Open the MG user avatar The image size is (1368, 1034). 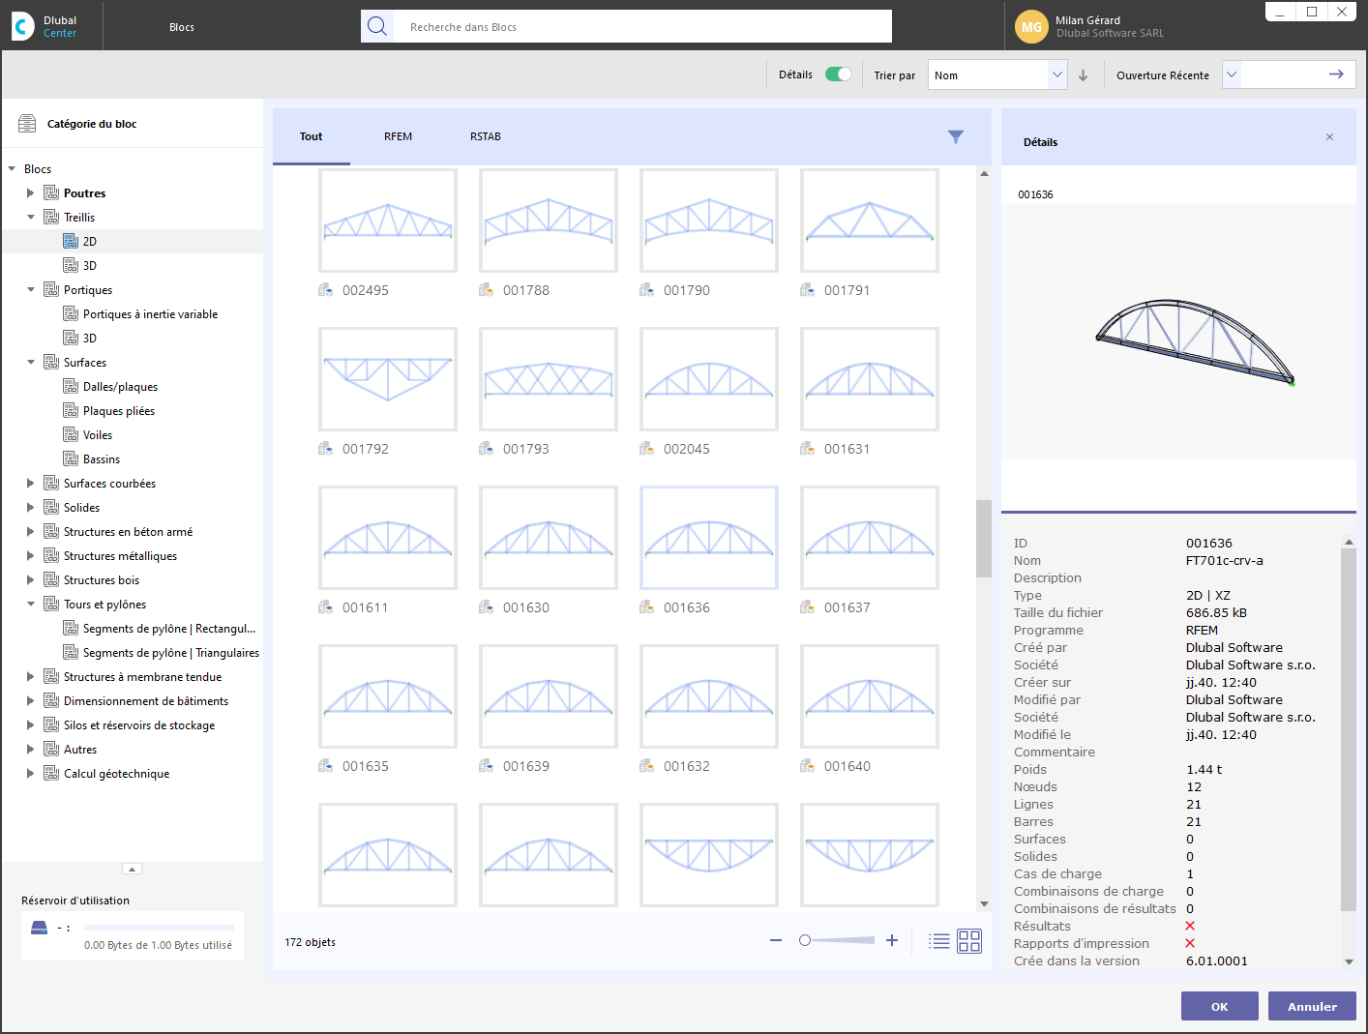1031,26
